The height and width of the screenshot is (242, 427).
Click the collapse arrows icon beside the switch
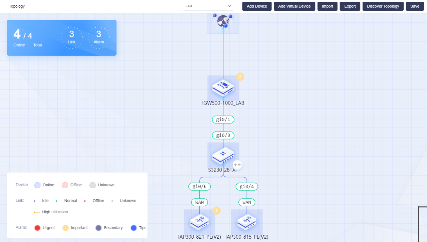pyautogui.click(x=237, y=165)
